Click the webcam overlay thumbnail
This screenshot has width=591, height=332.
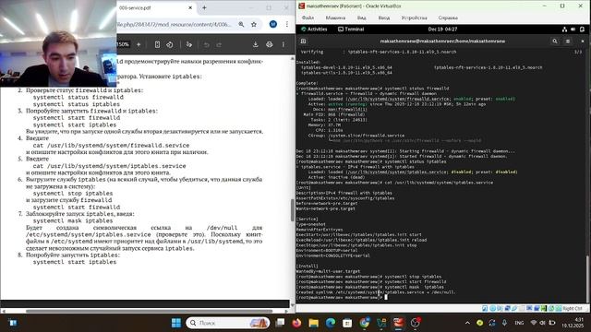click(58, 43)
